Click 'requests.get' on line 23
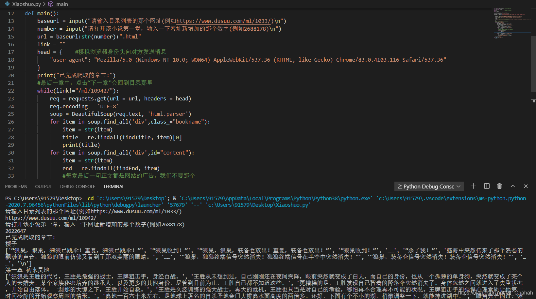Image resolution: width=536 pixels, height=299 pixels. pyautogui.click(x=88, y=98)
